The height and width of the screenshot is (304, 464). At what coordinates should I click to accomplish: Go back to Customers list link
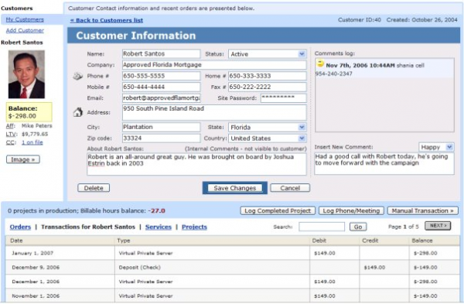[x=107, y=20]
